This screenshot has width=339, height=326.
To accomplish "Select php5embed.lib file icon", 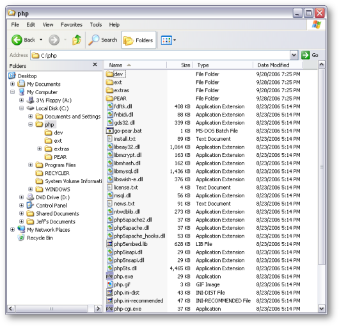I will pos(110,244).
